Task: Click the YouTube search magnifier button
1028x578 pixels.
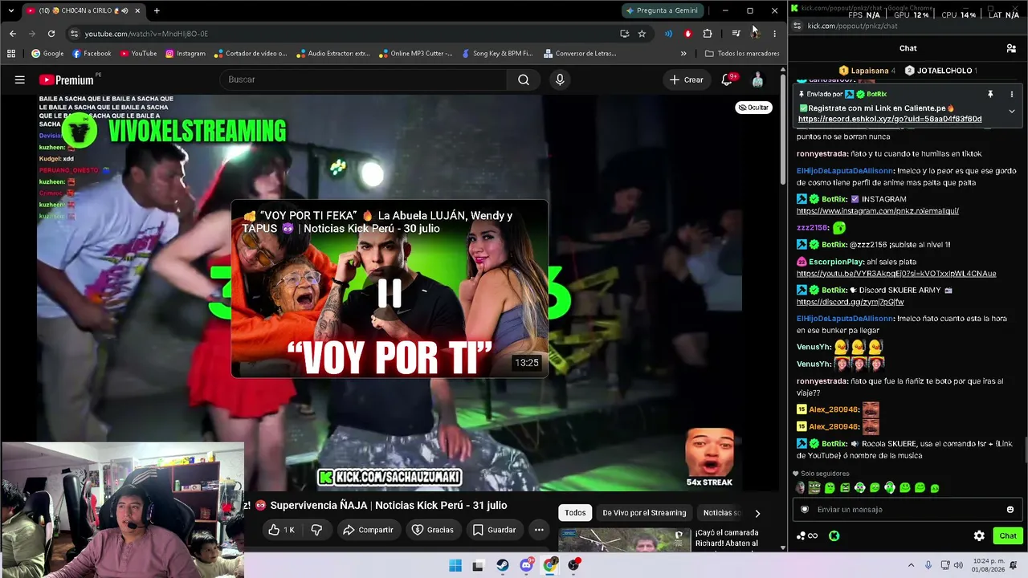Action: (524, 79)
